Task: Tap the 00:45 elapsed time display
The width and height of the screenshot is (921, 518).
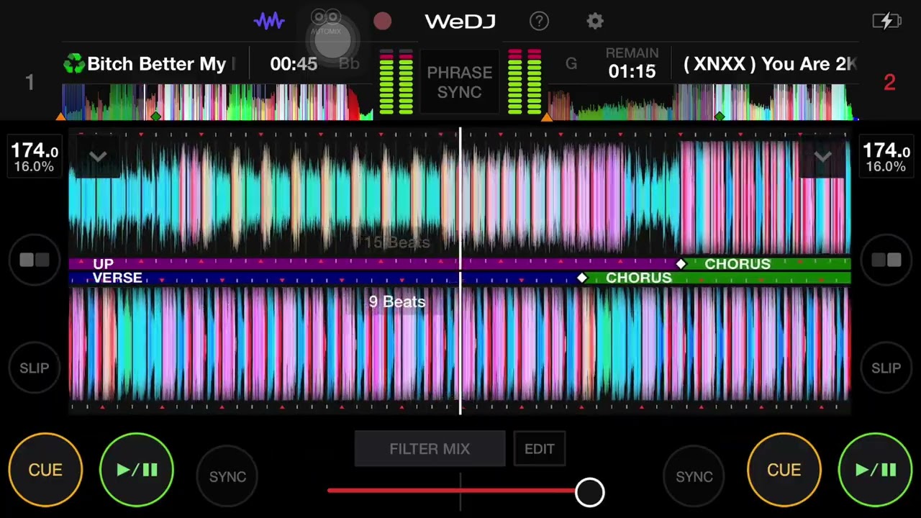Action: [x=294, y=64]
